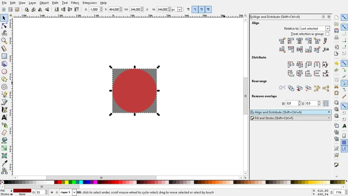Choose the Tweak tool
This screenshot has height=196, width=348.
4,33
